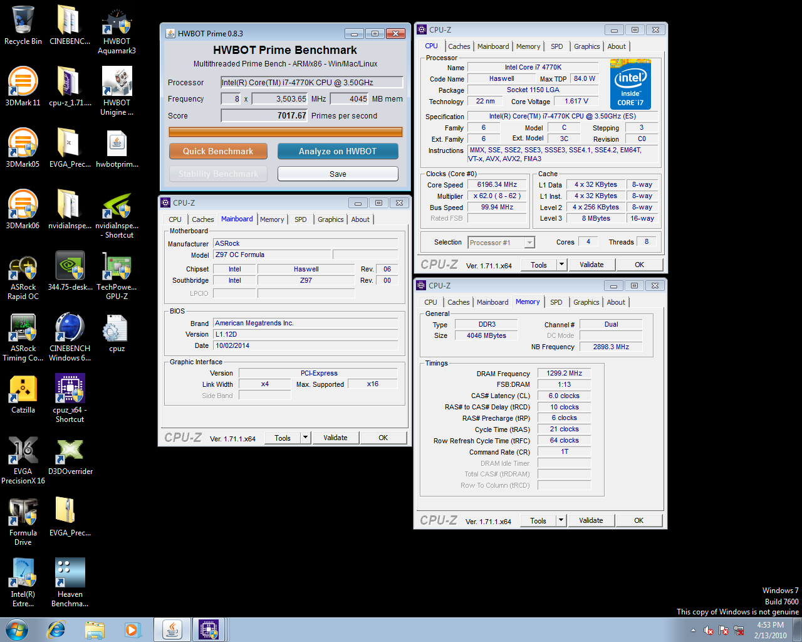Launch Heaven Benchmark desktop icon

click(x=70, y=584)
